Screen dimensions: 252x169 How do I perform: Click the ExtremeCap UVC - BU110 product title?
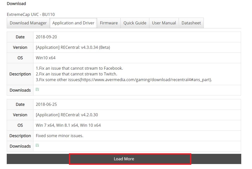coord(31,14)
